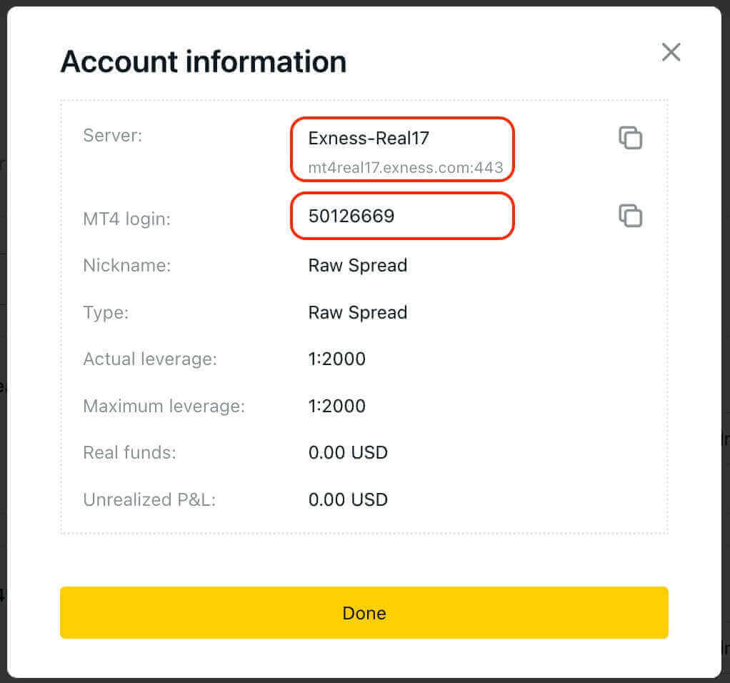Click the Nickname value Raw Spread
730x683 pixels.
(357, 265)
